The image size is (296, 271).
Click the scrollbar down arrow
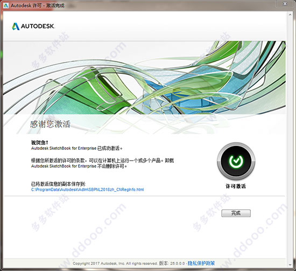[290, 265]
